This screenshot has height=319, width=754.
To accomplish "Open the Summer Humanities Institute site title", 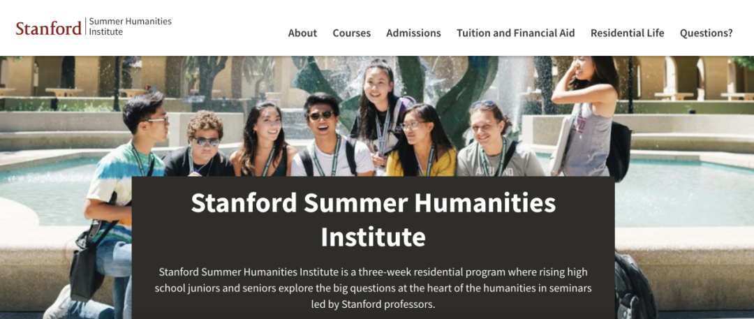I will [x=131, y=27].
